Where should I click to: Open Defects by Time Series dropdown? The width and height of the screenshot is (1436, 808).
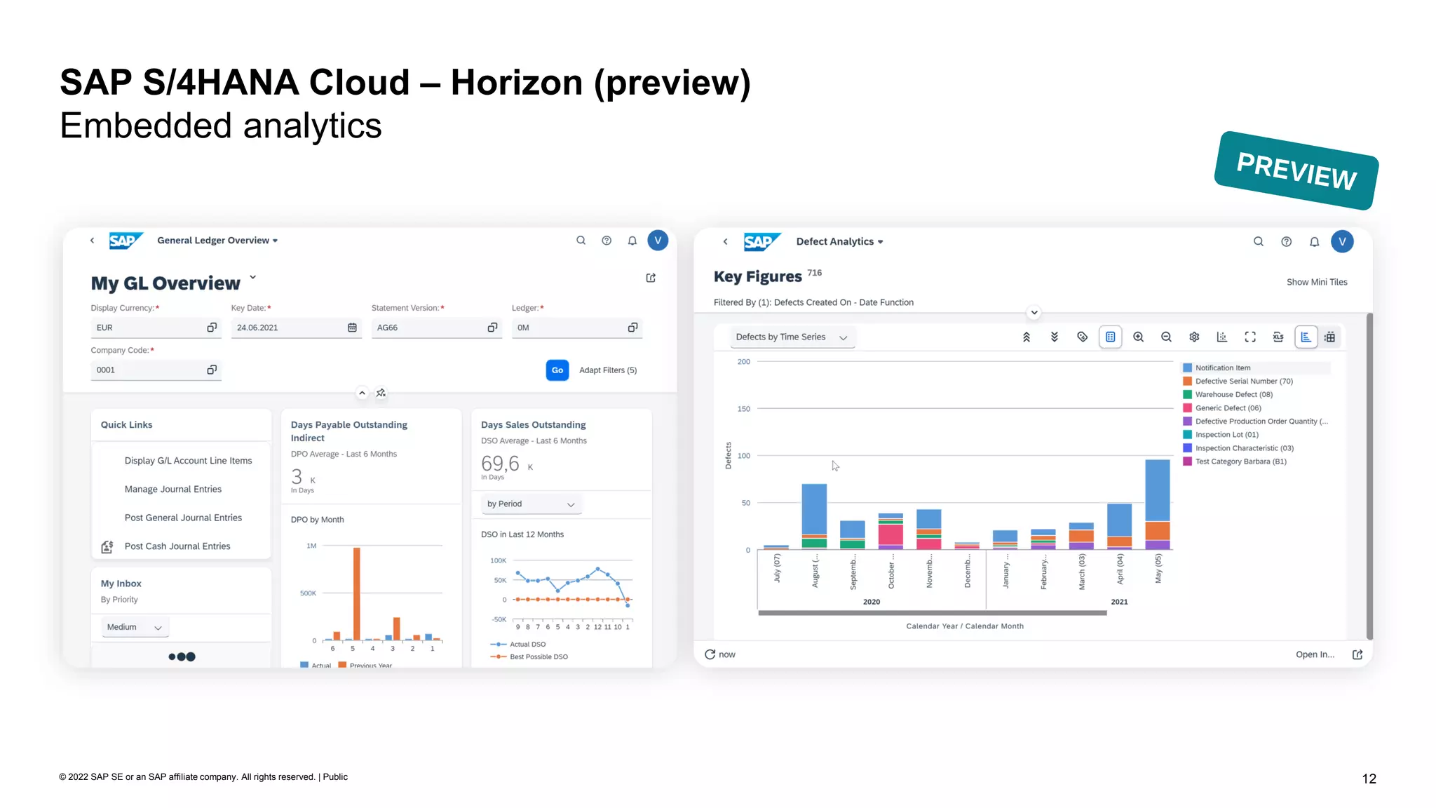click(792, 337)
